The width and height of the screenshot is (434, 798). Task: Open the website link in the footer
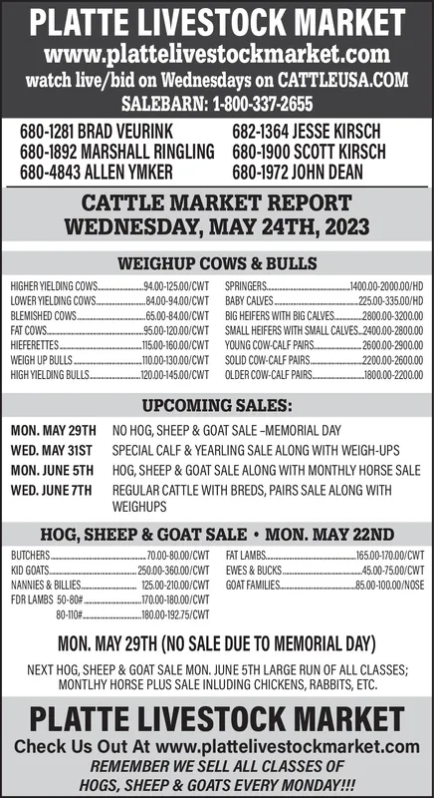tap(288, 746)
